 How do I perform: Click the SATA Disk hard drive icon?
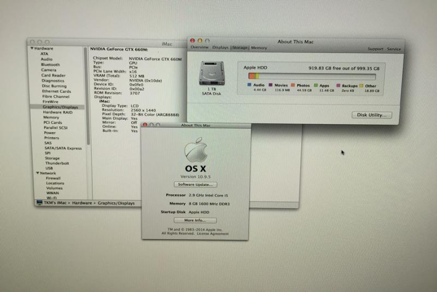click(x=212, y=73)
